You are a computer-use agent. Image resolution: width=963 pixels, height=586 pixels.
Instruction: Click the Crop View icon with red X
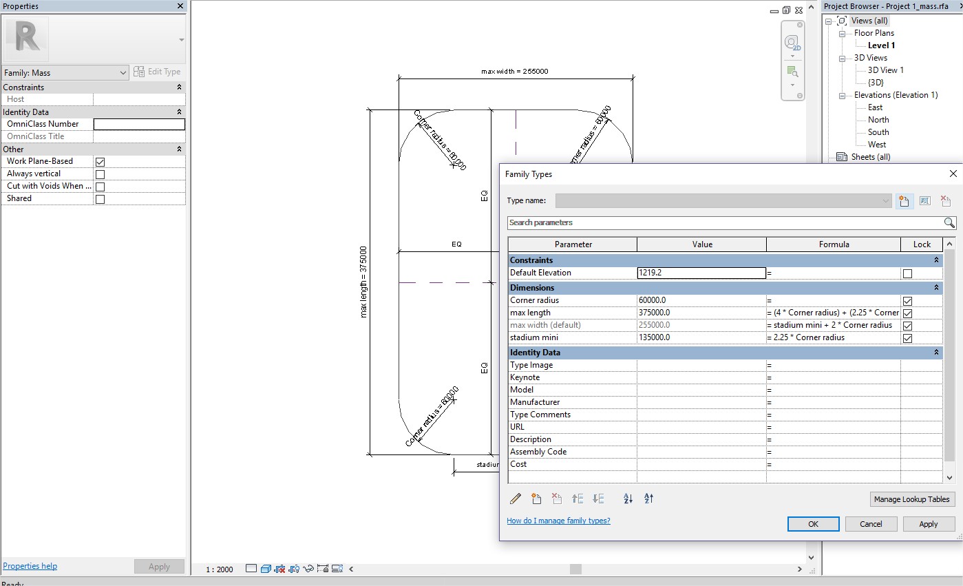pos(280,569)
